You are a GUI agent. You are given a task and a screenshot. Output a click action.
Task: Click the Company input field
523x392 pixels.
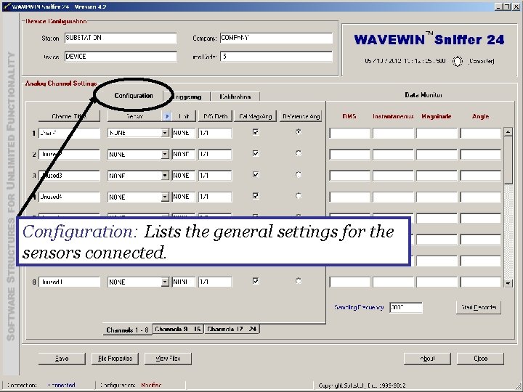coord(276,38)
